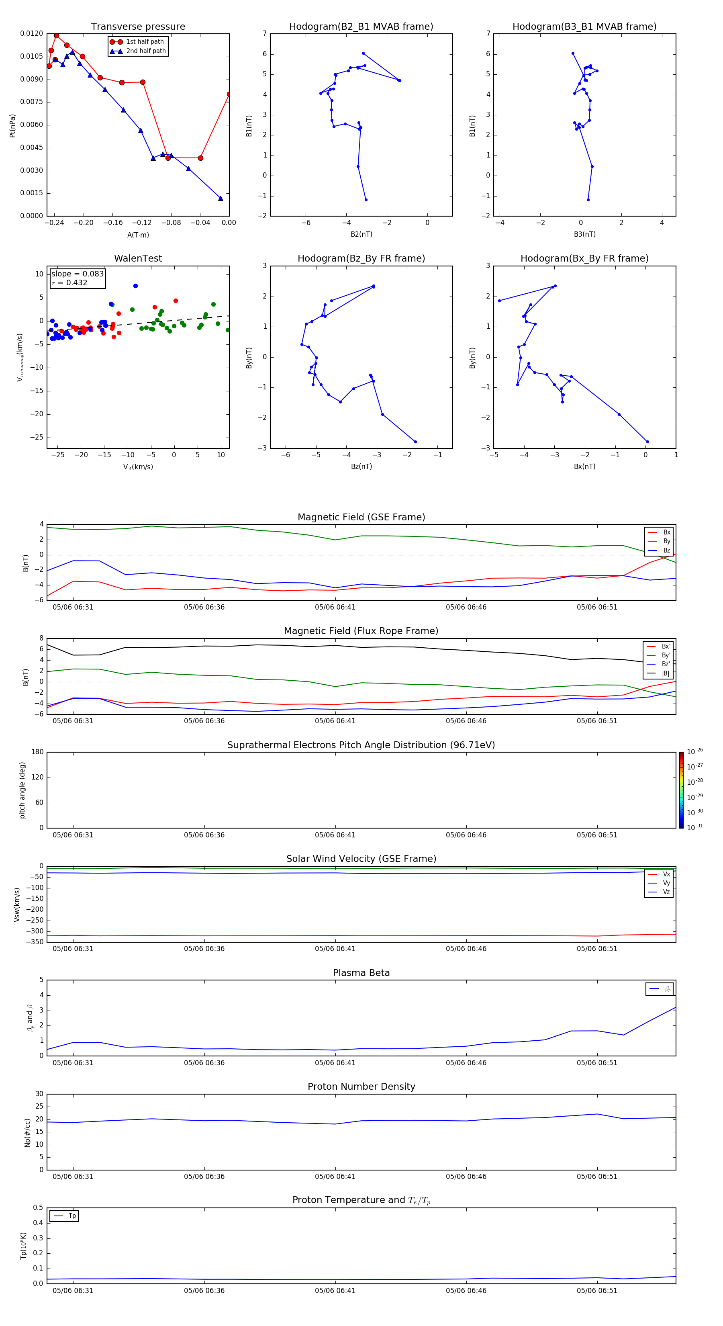Select By' in the flux rope legend
The image size is (723, 1326).
659,655
